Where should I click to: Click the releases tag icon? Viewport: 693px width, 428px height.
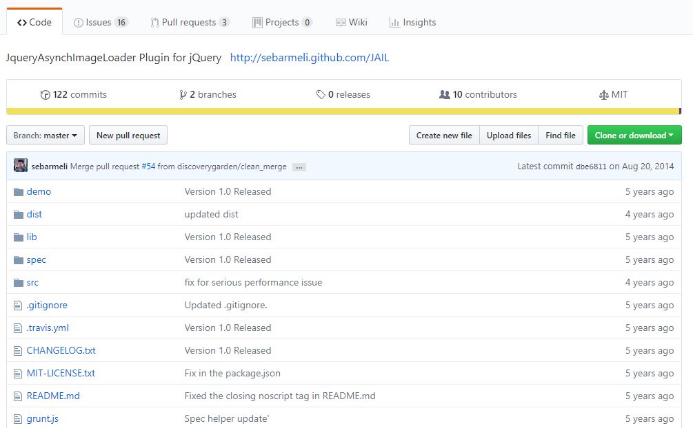321,95
